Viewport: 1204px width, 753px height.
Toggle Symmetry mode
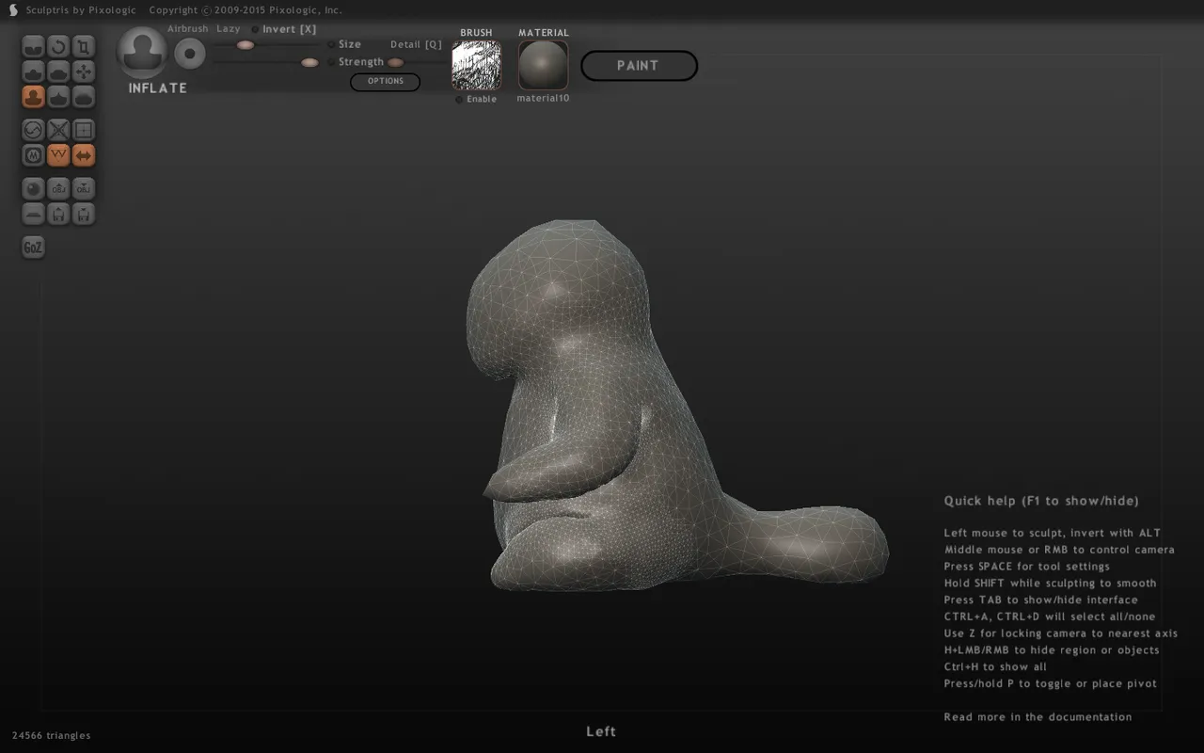click(84, 154)
